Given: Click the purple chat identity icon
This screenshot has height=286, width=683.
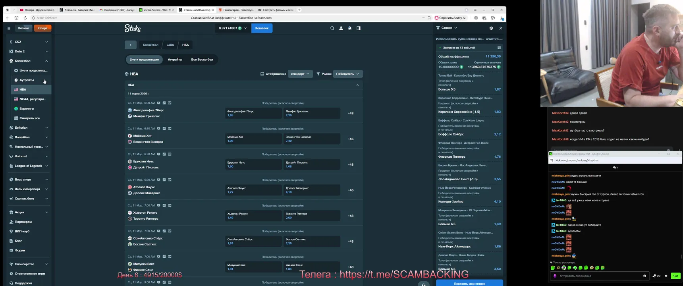Looking at the screenshot, I should [555, 276].
